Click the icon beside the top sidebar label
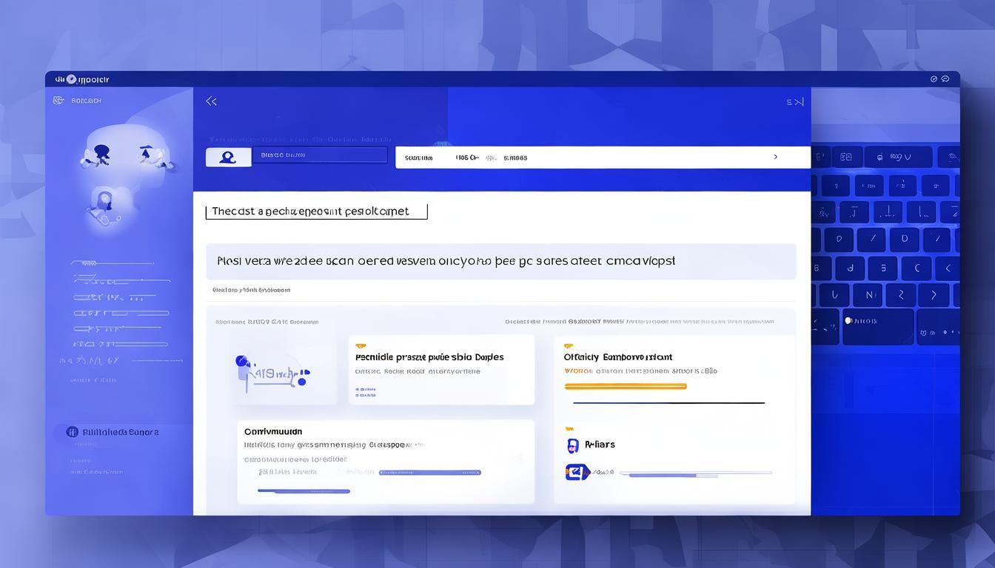Viewport: 995px width, 568px height. [58, 101]
